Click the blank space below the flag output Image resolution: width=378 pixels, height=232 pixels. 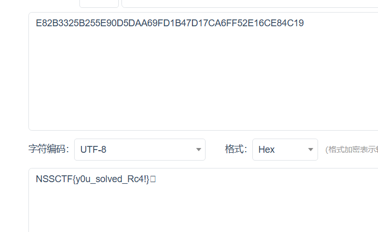[x=203, y=210]
